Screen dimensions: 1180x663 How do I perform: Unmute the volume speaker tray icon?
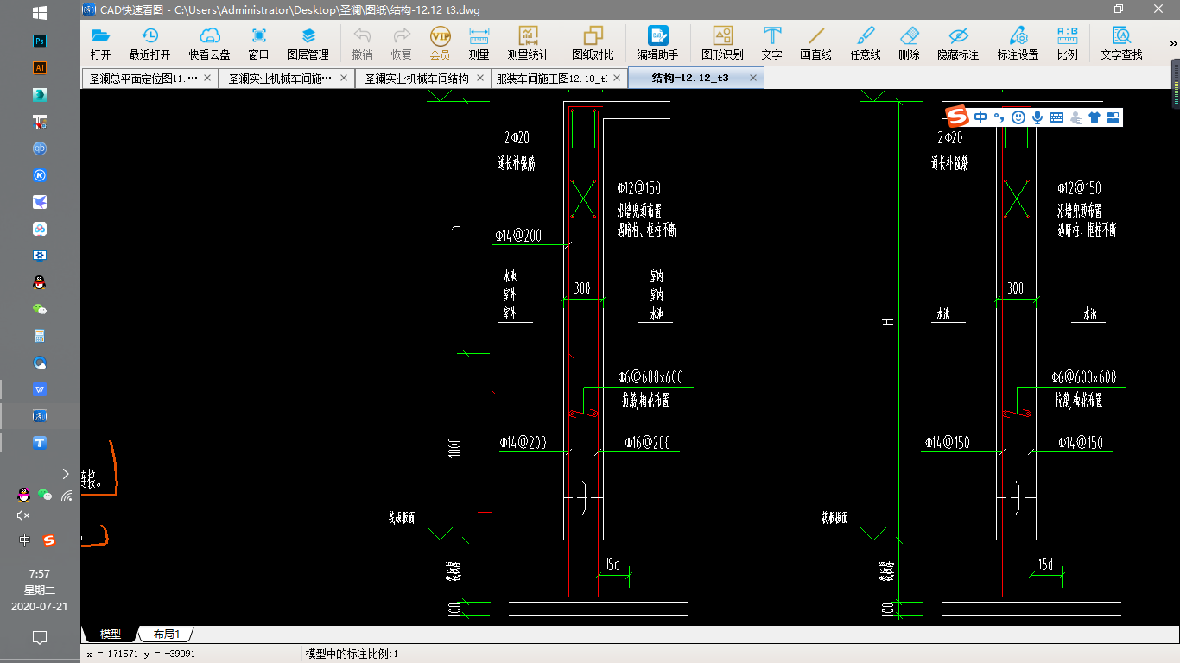[23, 515]
